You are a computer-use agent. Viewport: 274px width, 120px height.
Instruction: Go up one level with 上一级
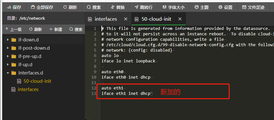click(x=13, y=29)
